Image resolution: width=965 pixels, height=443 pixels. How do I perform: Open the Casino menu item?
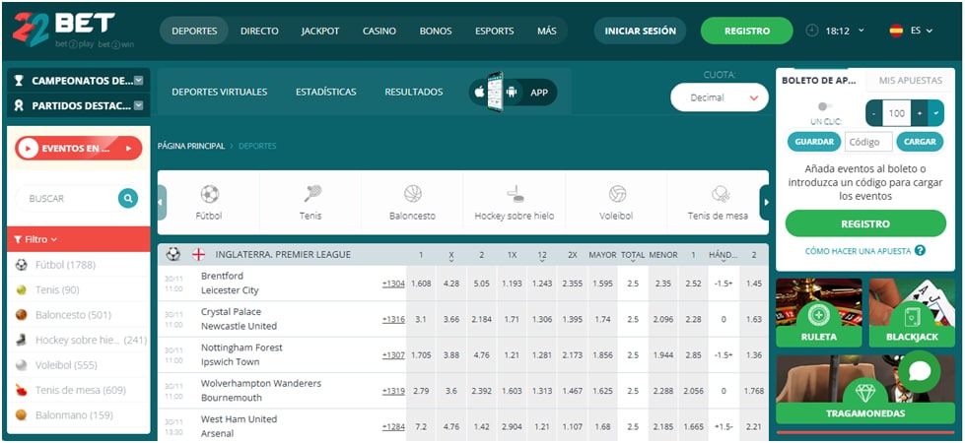[x=379, y=31]
